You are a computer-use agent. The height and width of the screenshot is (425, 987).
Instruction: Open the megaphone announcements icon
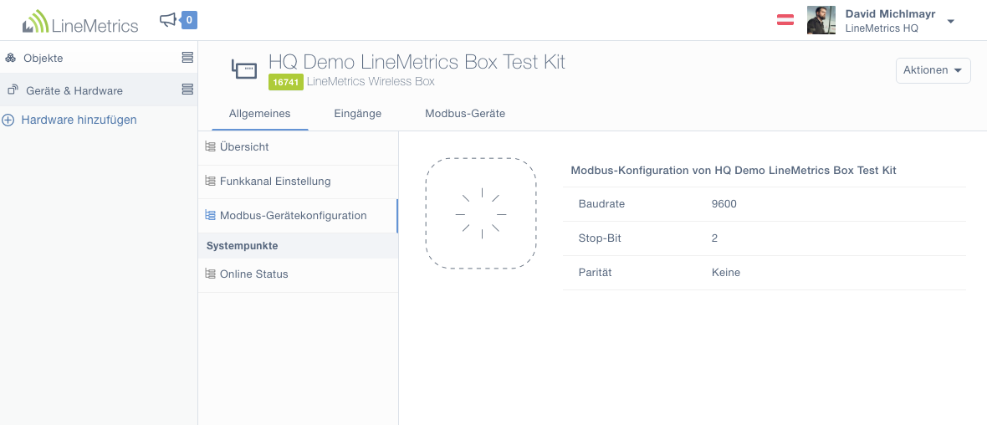pos(168,20)
